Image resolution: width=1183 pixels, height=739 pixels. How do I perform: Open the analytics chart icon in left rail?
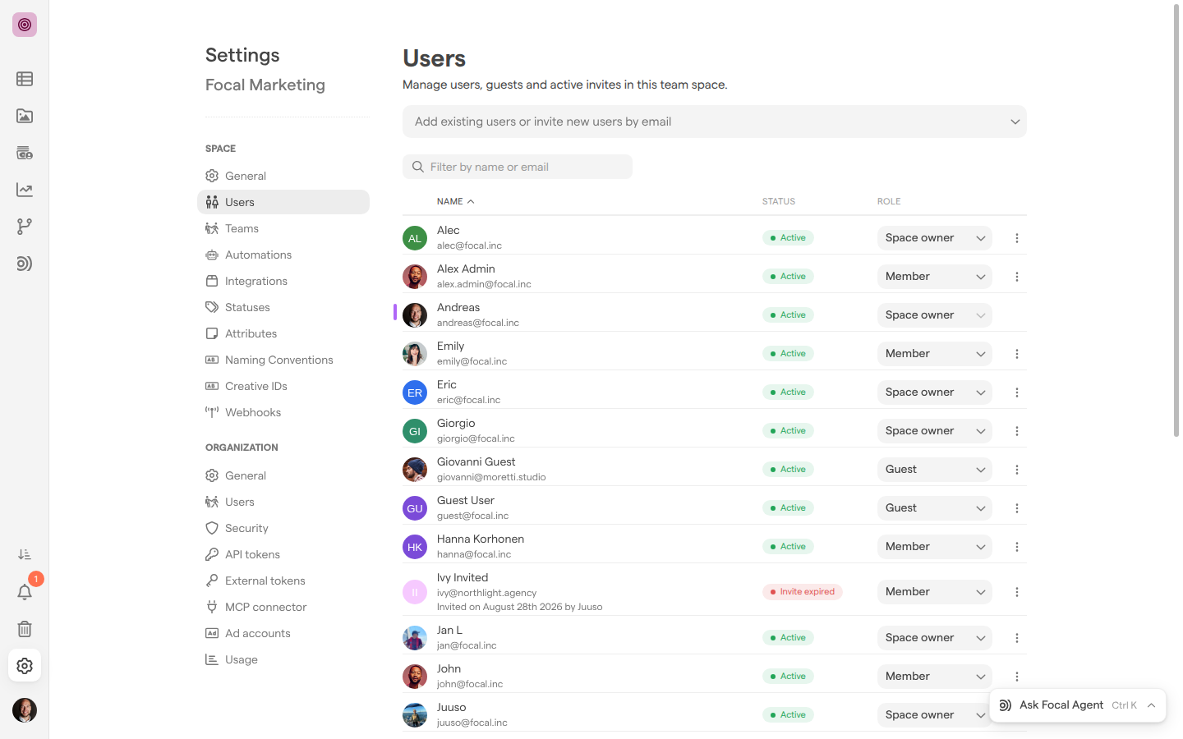(x=25, y=190)
